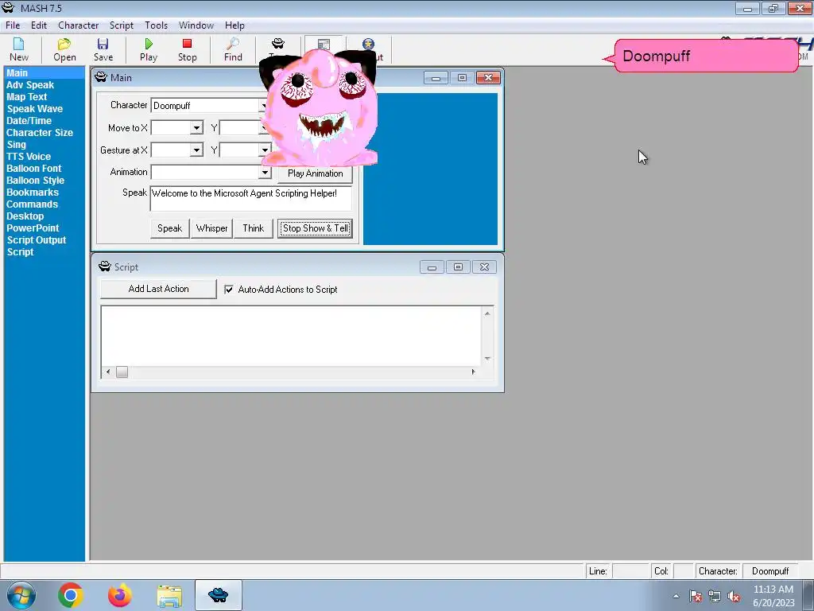Viewport: 814px width, 611px height.
Task: Open the Edit menu
Action: point(39,25)
